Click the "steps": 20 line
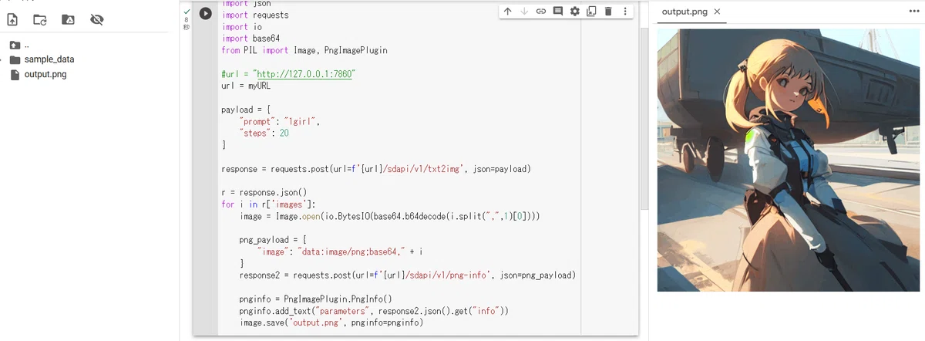Image resolution: width=925 pixels, height=341 pixels. [x=264, y=133]
